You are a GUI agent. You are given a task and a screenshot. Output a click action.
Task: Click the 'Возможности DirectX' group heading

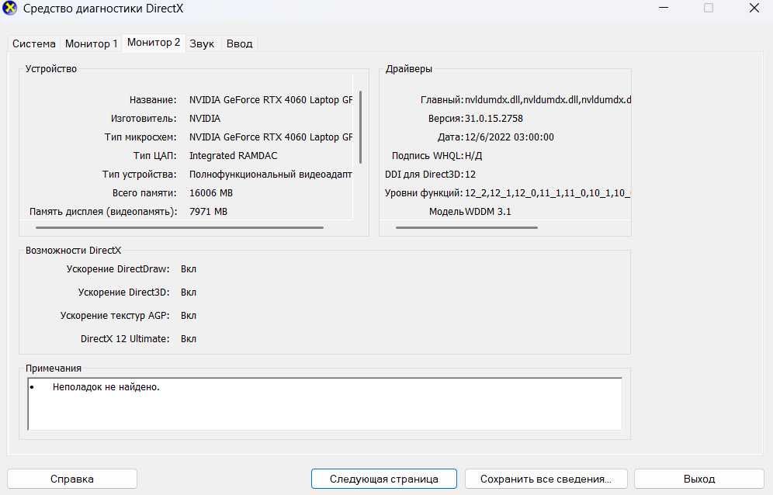(73, 251)
